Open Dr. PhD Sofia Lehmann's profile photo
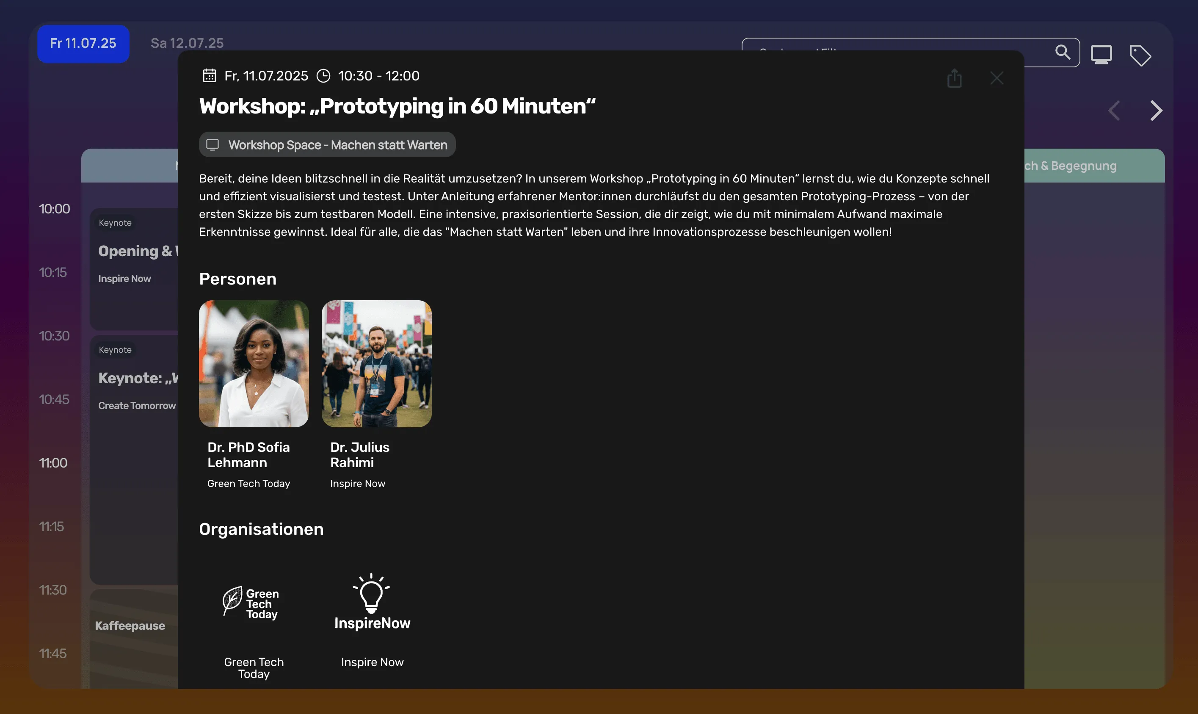 [x=254, y=364]
